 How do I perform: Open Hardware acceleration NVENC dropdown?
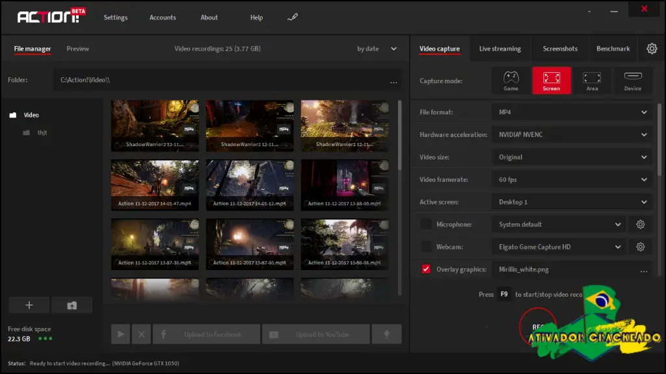pos(572,134)
